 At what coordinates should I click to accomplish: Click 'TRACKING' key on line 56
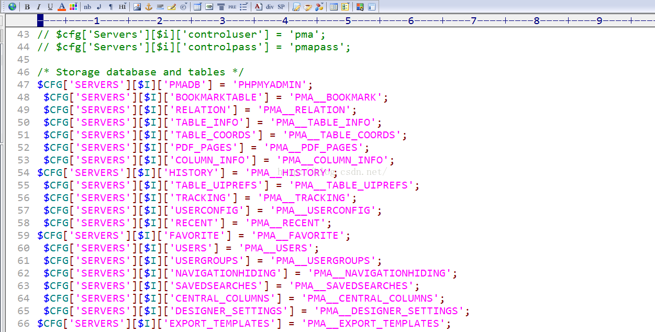[x=201, y=198]
